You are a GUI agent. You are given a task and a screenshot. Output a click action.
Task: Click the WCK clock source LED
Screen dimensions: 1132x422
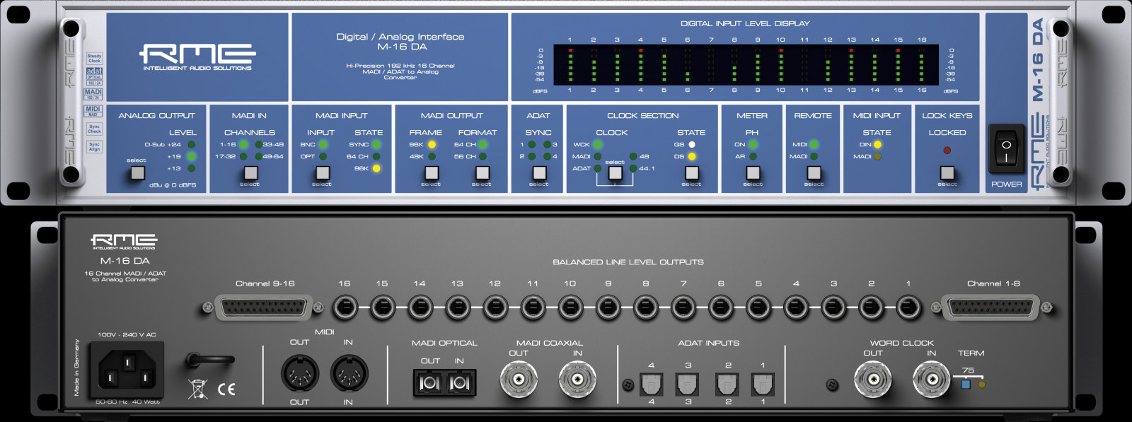598,144
